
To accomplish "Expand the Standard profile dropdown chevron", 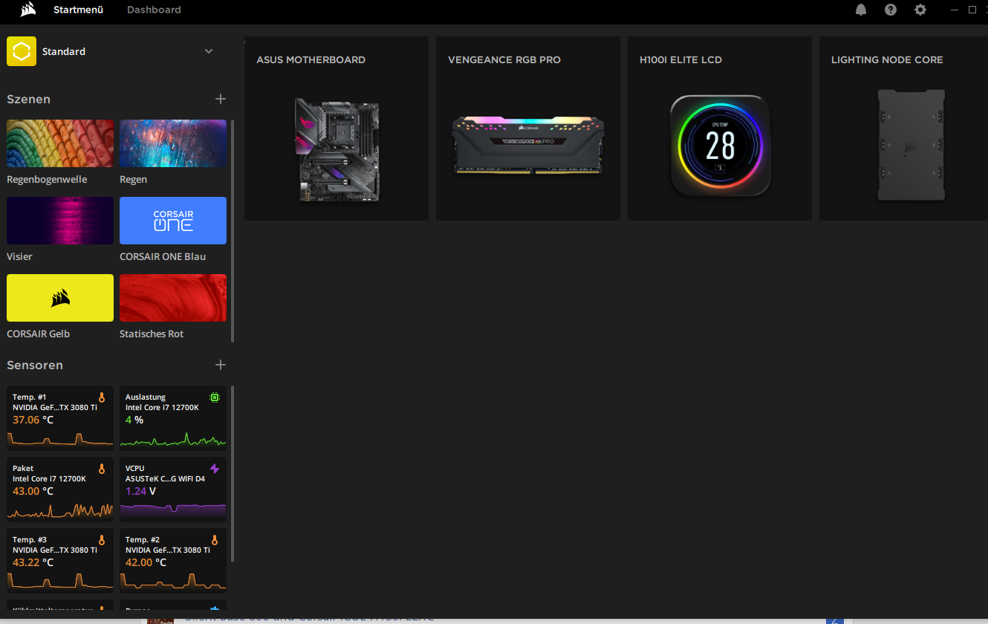I will [209, 51].
